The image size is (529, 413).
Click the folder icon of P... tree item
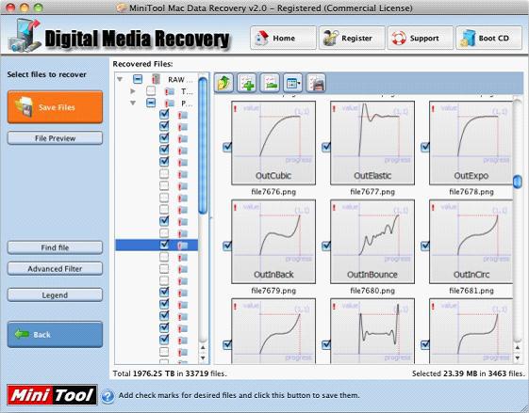(x=170, y=103)
